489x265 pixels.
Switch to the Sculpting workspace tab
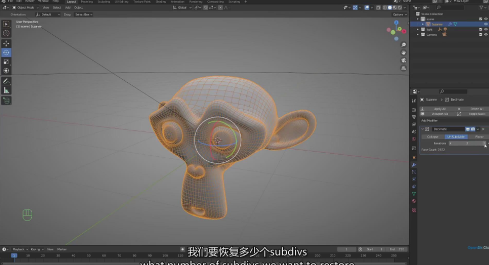tap(104, 2)
